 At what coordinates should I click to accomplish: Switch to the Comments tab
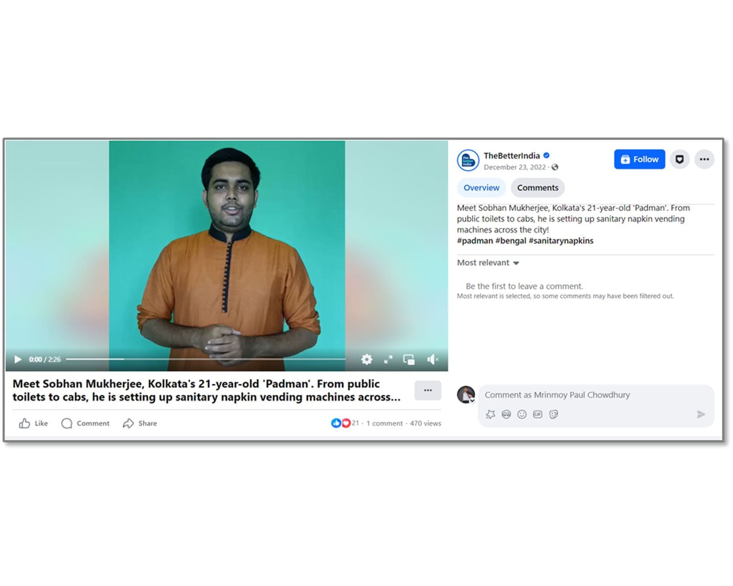click(538, 188)
